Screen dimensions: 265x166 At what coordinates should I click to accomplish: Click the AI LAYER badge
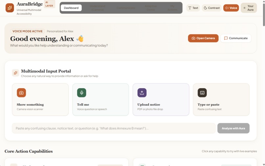point(49,4)
